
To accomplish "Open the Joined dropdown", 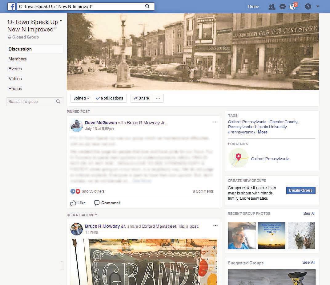I will pos(82,98).
